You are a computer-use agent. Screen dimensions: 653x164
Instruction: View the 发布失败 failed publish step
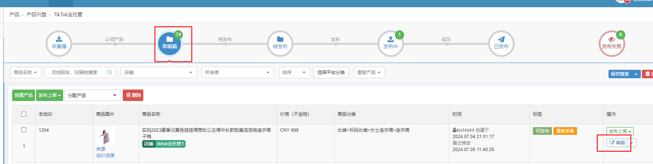coord(612,43)
